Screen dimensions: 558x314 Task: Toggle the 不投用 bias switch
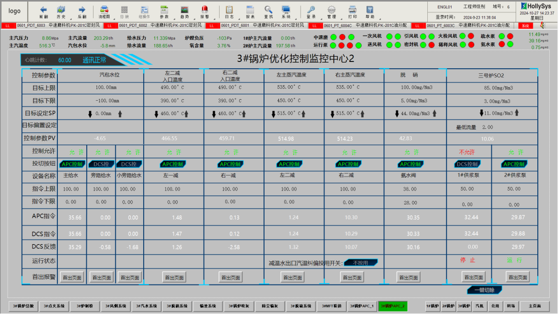pos(361,263)
